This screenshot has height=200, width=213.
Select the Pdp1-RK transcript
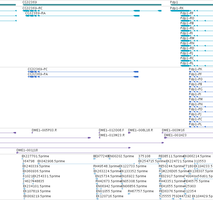point(191,11)
